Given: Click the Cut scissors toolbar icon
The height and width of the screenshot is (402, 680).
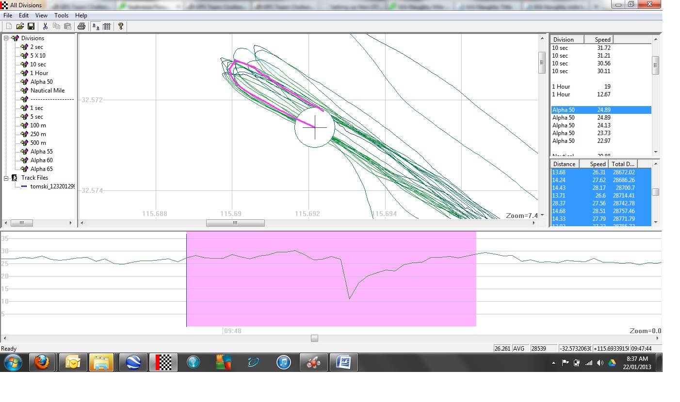Looking at the screenshot, I should click(x=45, y=26).
